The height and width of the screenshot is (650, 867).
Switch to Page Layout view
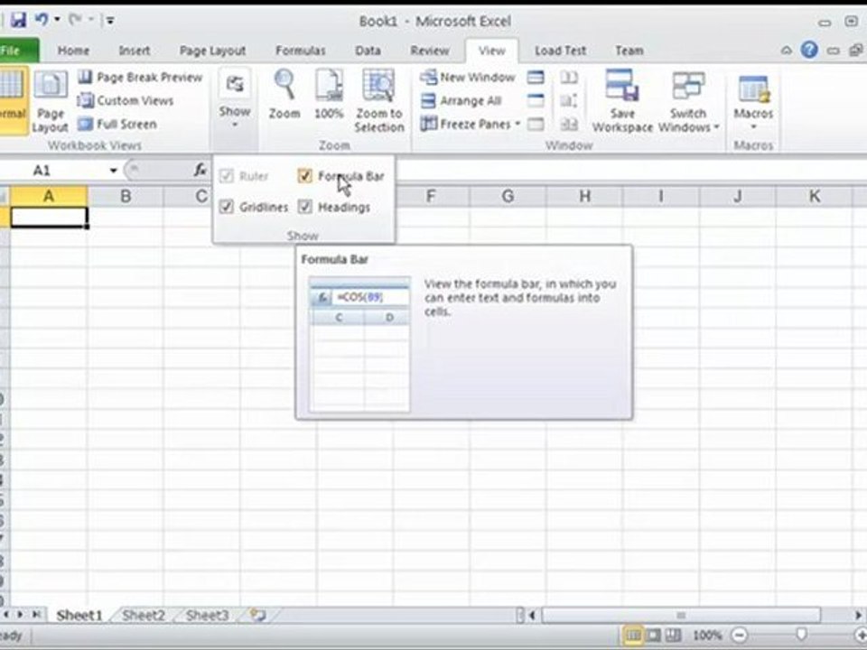51,101
